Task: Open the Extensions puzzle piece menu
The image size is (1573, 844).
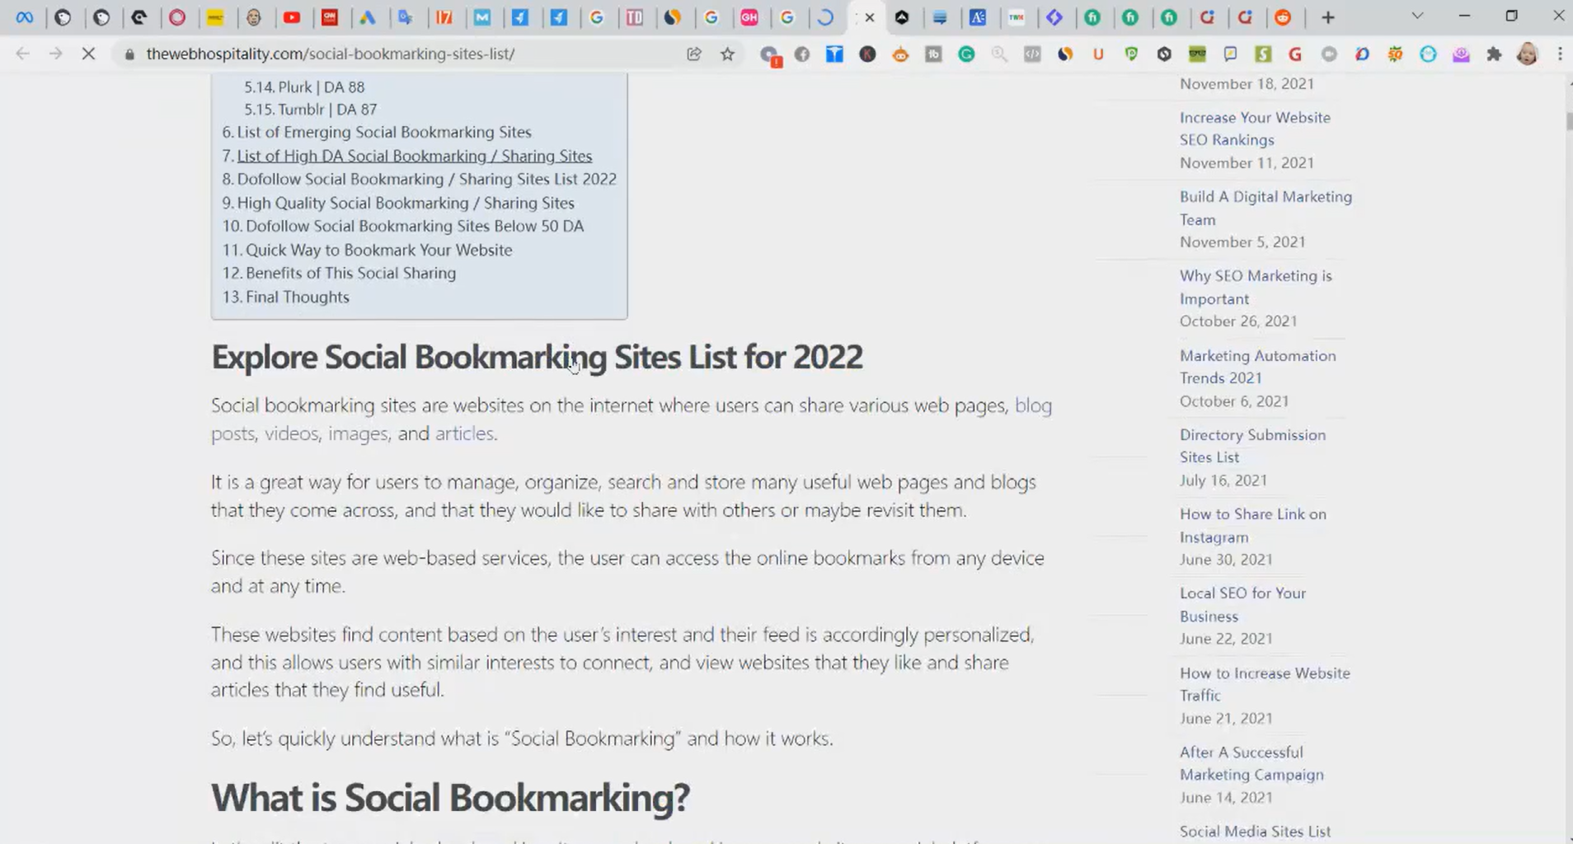Action: tap(1494, 54)
